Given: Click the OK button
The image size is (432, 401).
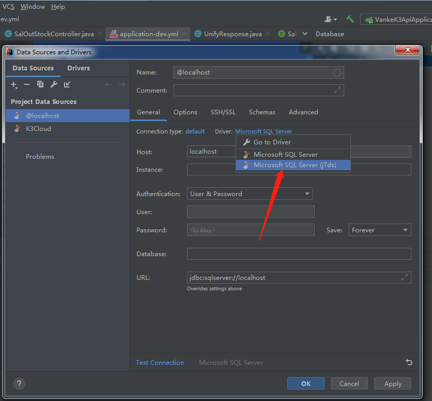Looking at the screenshot, I should tap(306, 383).
